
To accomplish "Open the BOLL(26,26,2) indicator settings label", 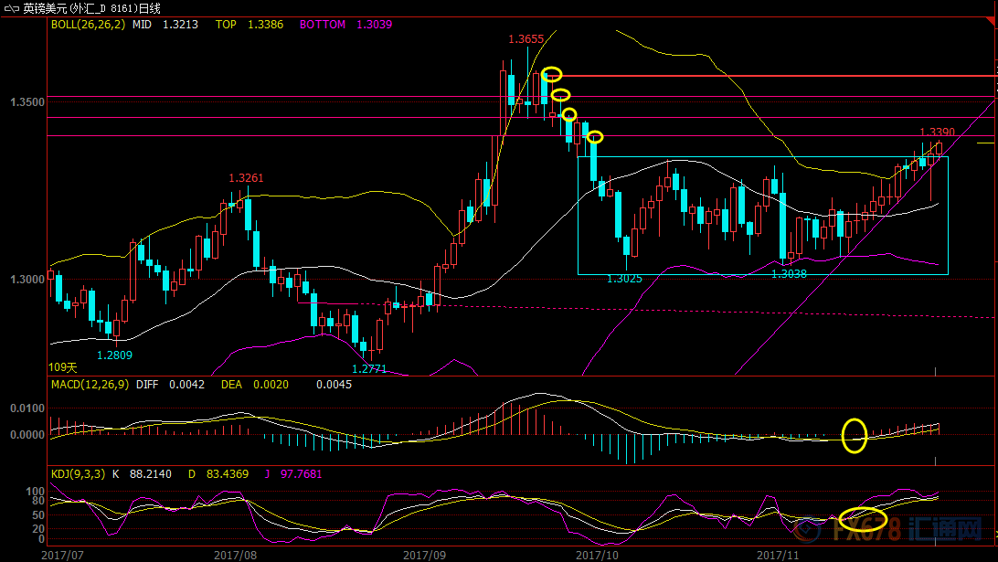I will click(x=88, y=25).
